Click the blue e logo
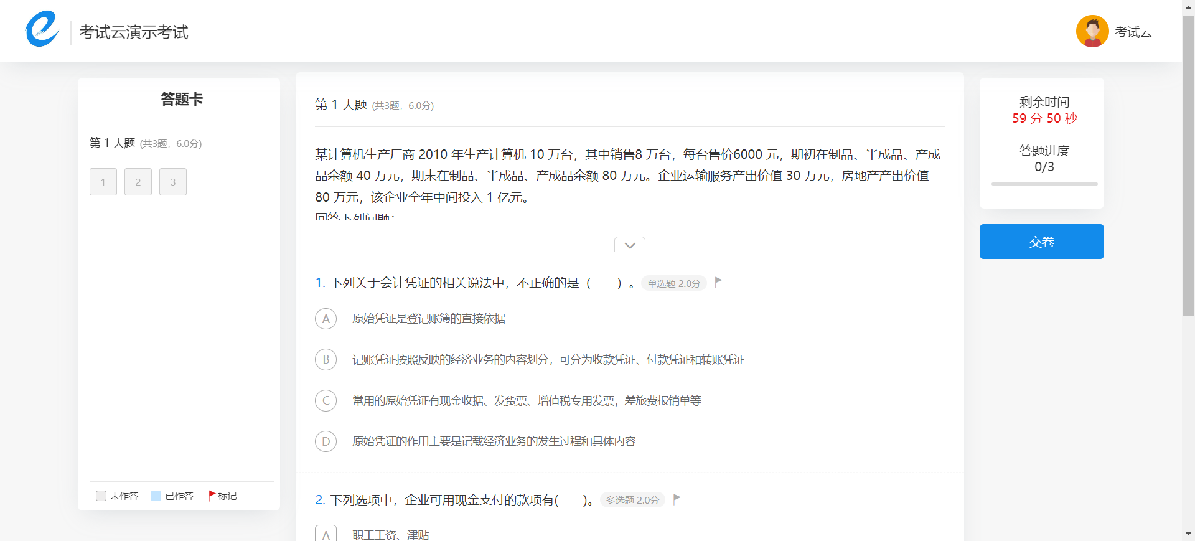The height and width of the screenshot is (541, 1195). [42, 29]
